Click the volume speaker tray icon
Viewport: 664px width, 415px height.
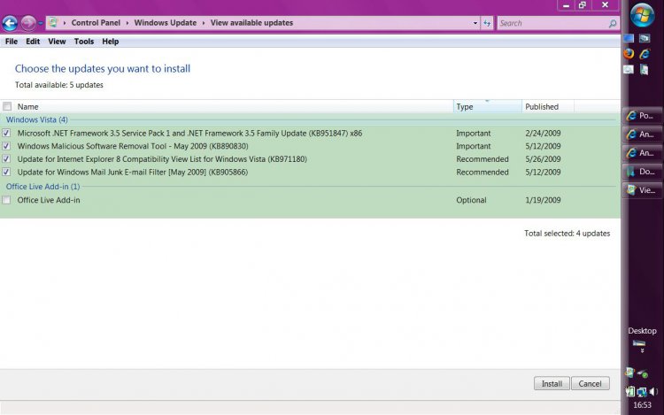[653, 392]
